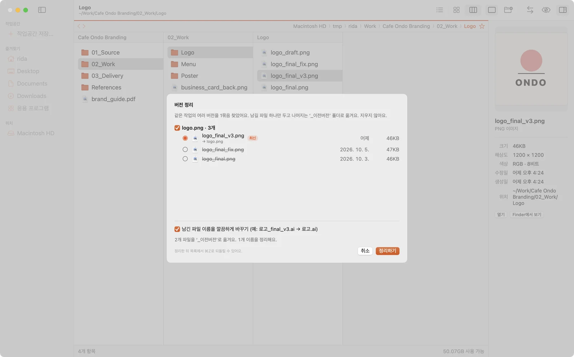This screenshot has height=357, width=574.
Task: Select brand_guide.pdf file
Action: [x=121, y=99]
